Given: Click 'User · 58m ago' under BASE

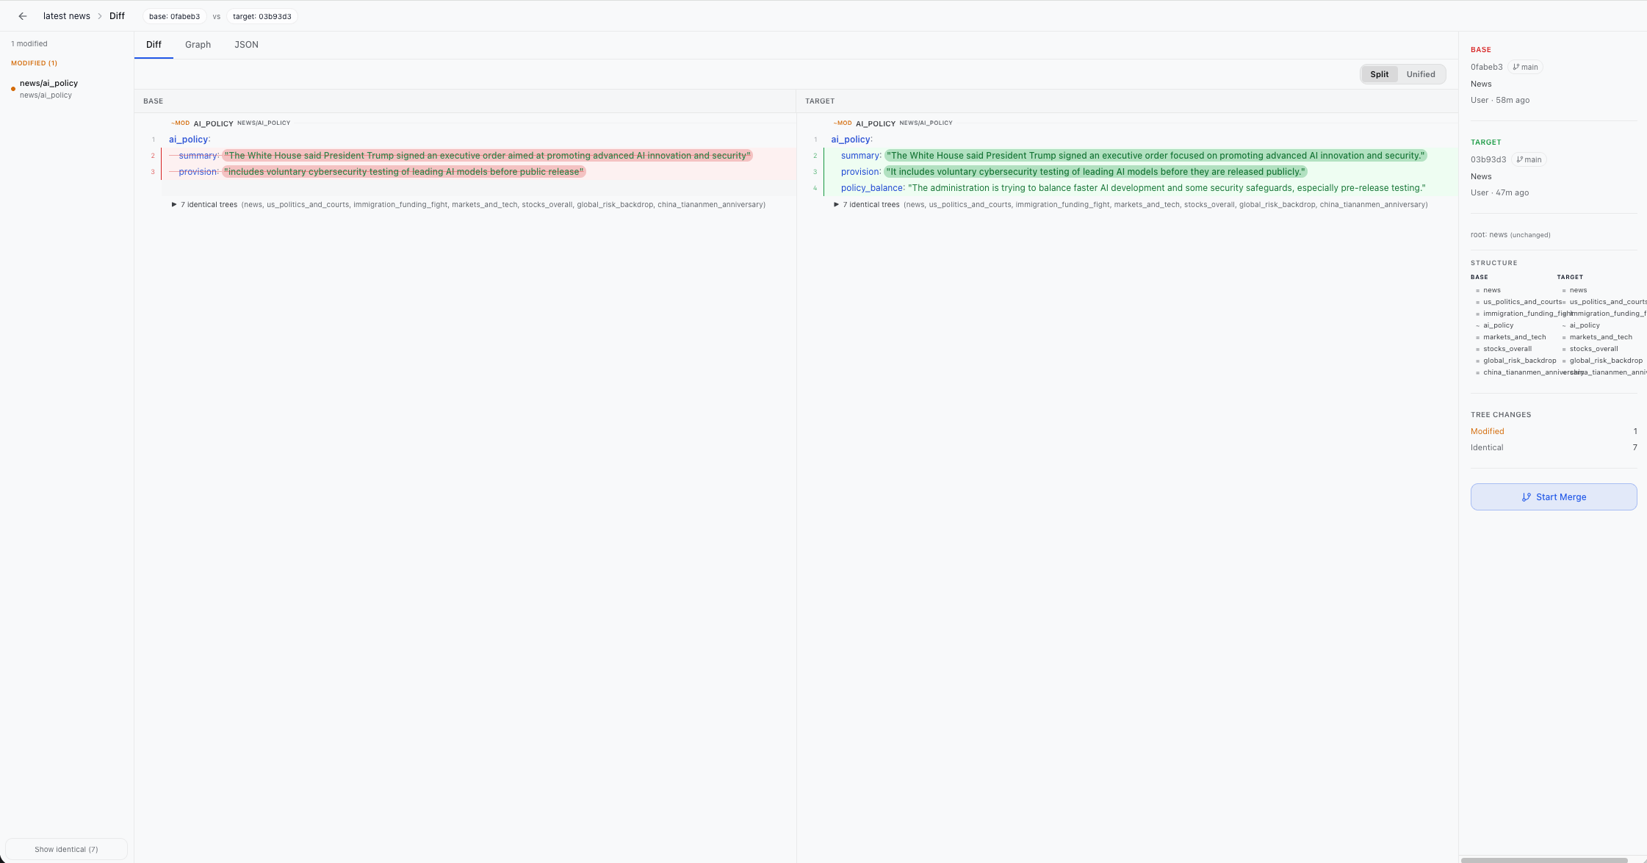Looking at the screenshot, I should (1500, 101).
